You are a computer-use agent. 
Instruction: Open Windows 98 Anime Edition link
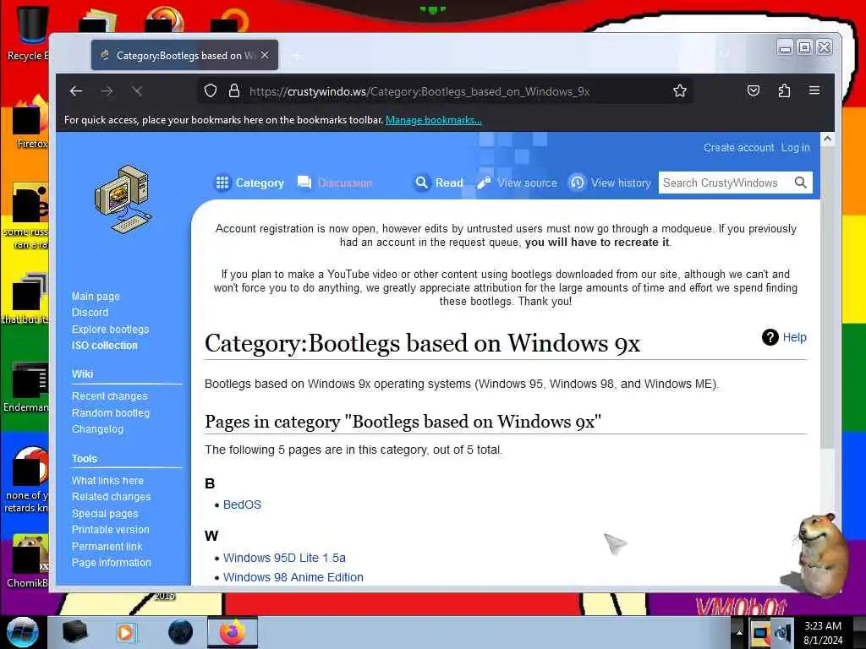(x=293, y=577)
